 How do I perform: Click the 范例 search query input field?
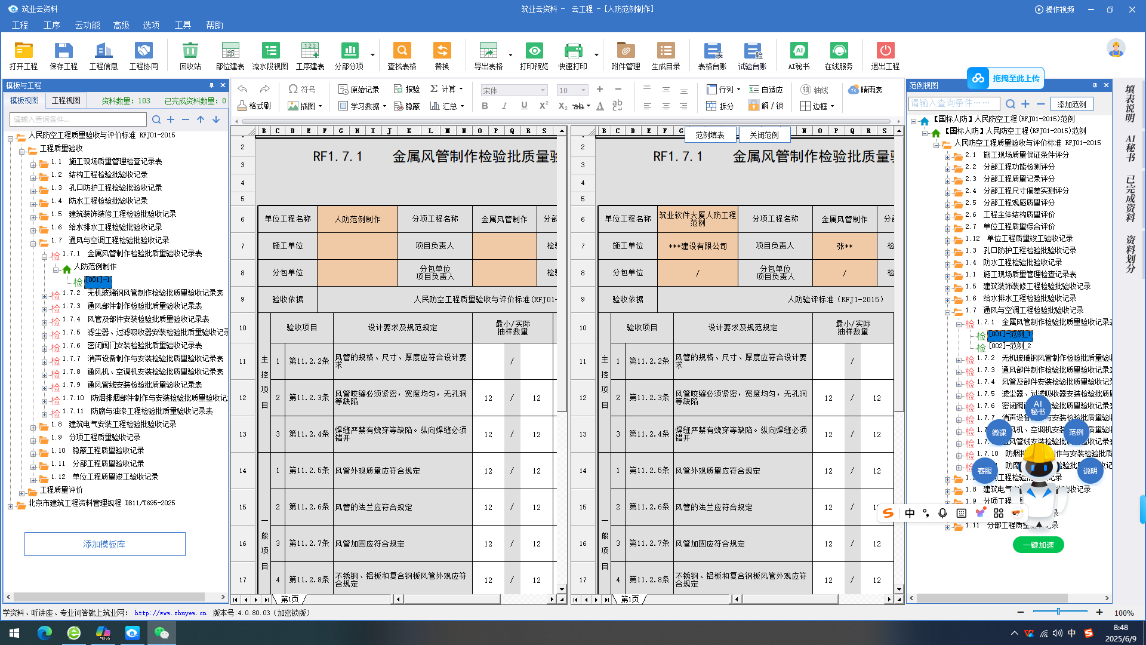pos(953,103)
